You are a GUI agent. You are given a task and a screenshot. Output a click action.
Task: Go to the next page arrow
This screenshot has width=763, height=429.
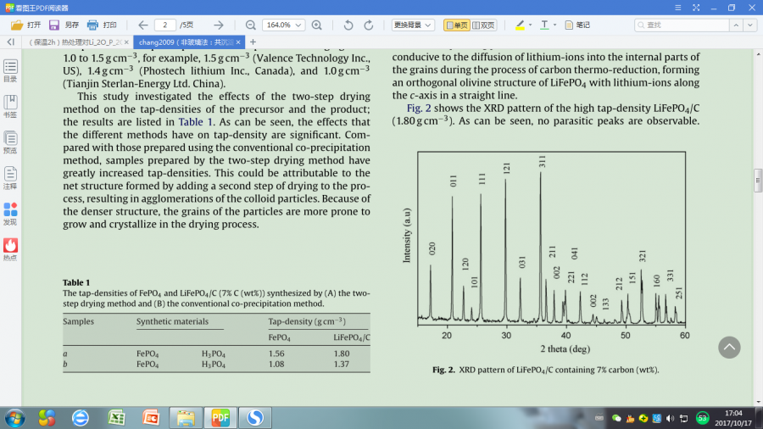click(219, 25)
